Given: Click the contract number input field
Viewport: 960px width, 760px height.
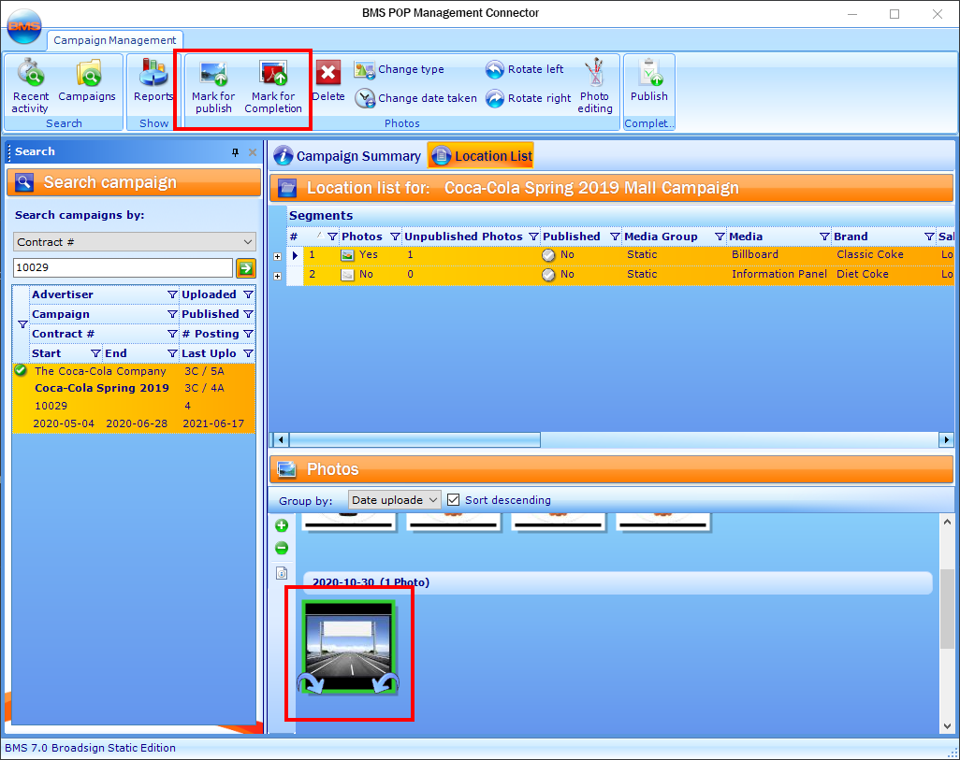Looking at the screenshot, I should pos(123,268).
